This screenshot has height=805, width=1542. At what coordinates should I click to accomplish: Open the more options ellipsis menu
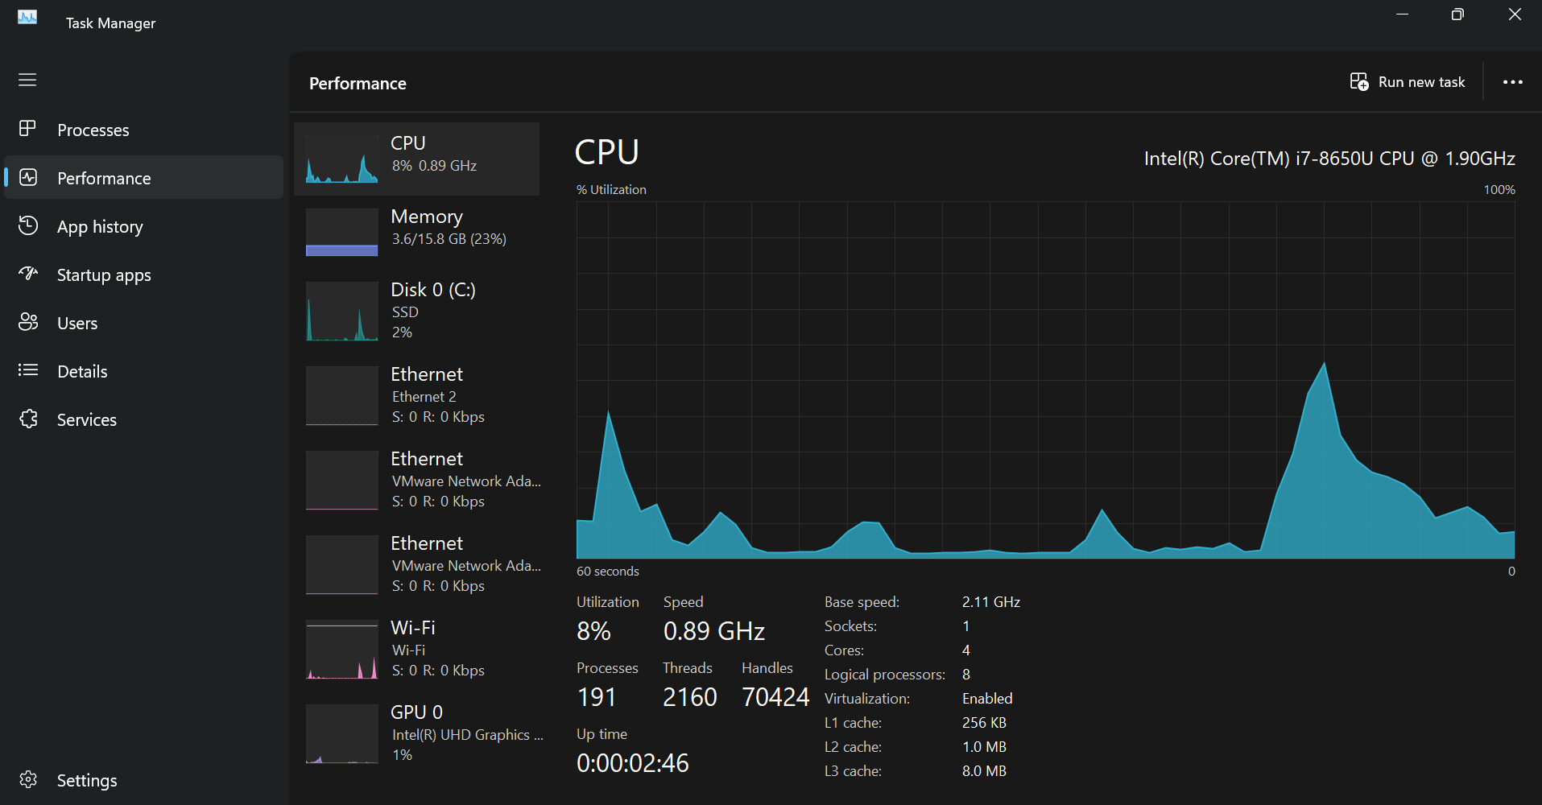pos(1514,82)
